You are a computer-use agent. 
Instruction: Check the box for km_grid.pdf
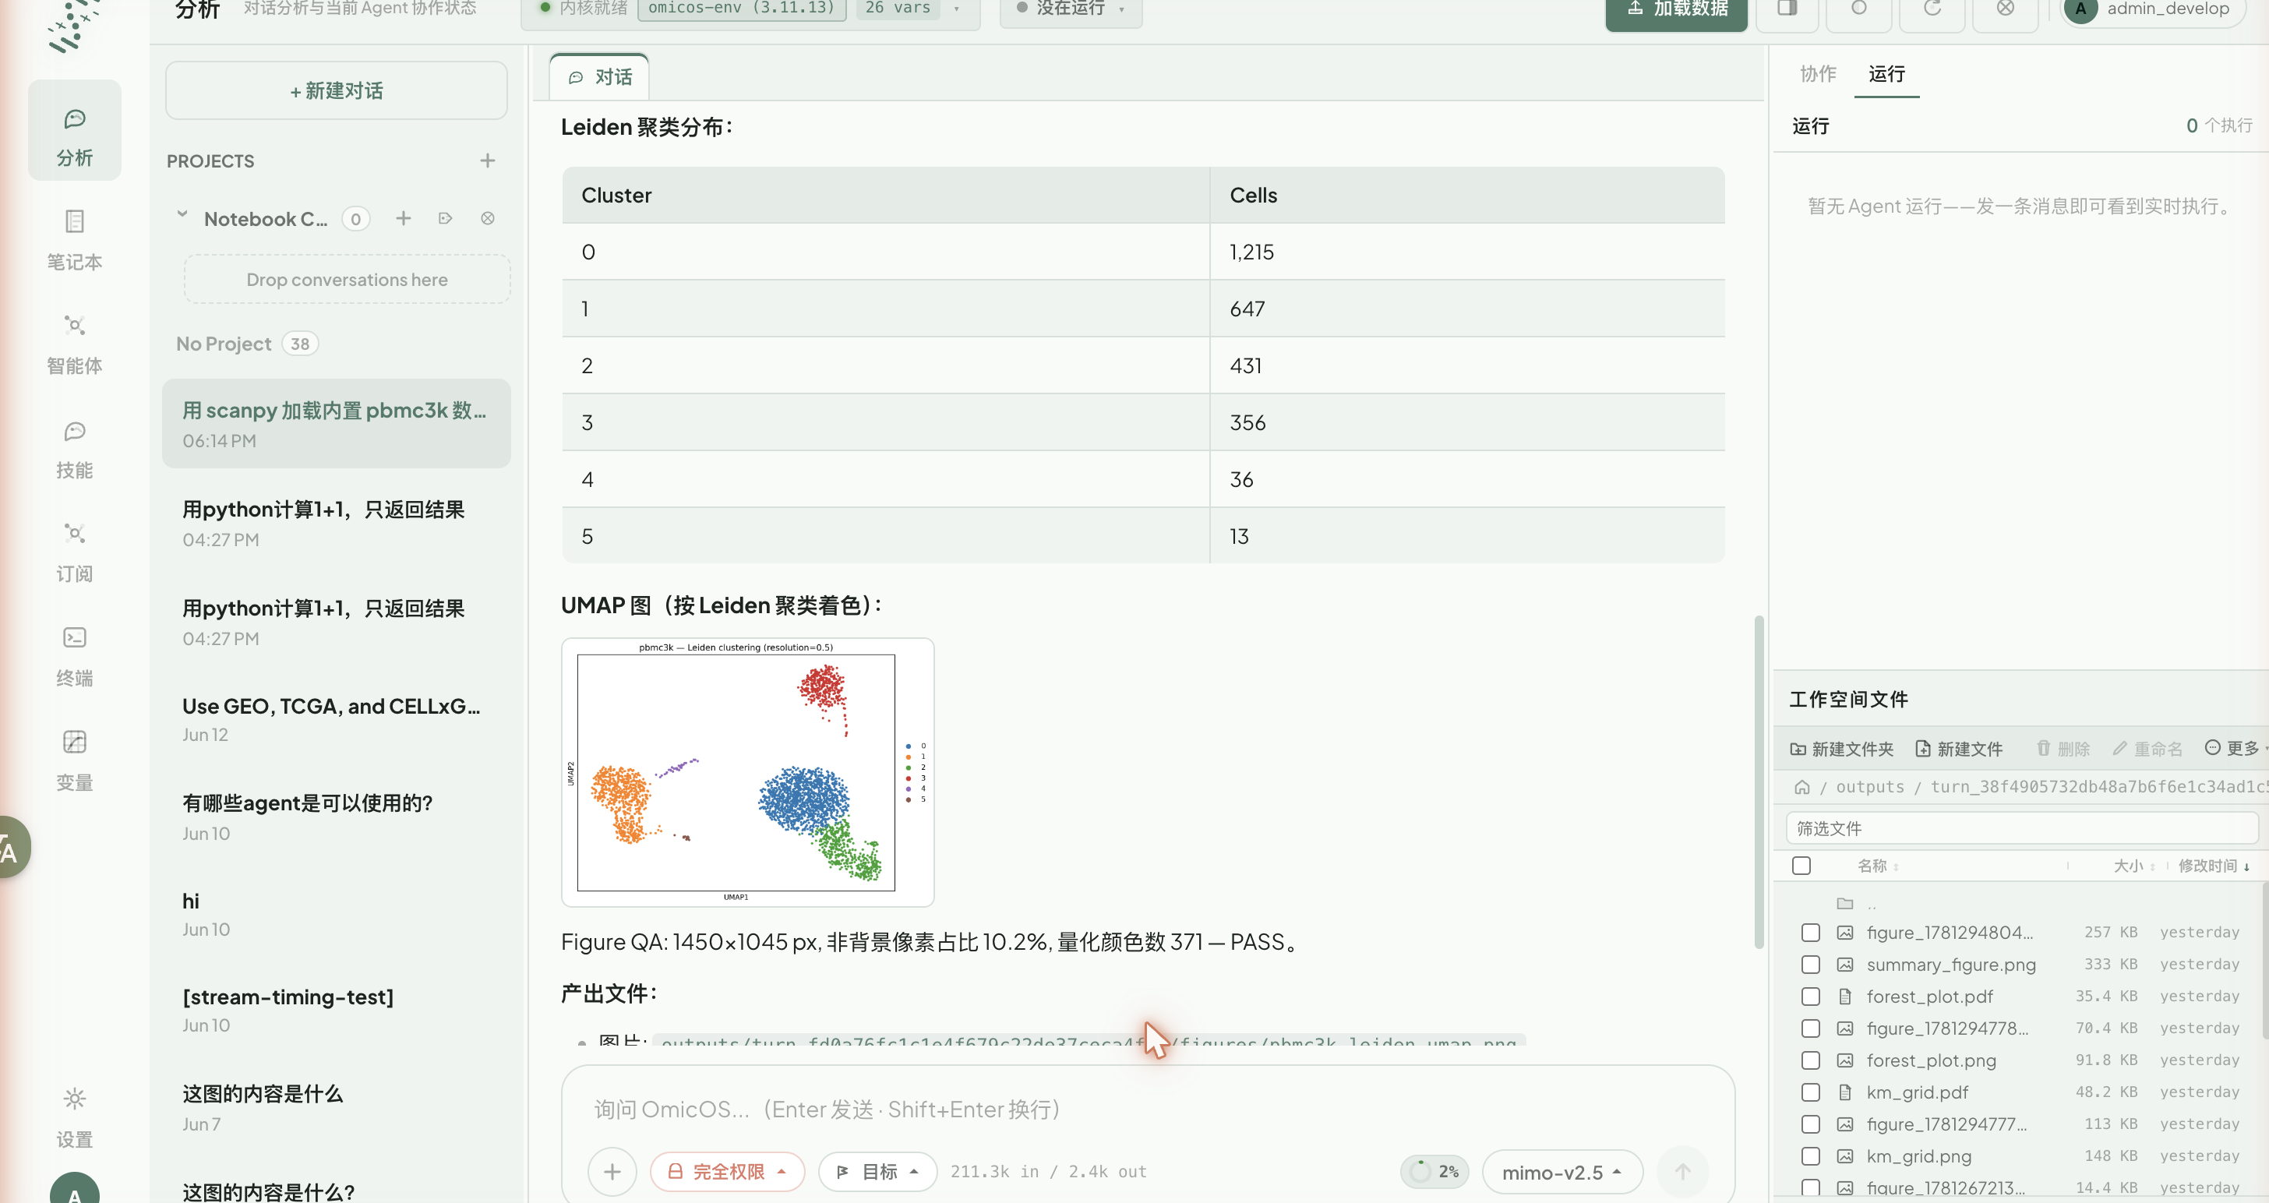click(1810, 1092)
